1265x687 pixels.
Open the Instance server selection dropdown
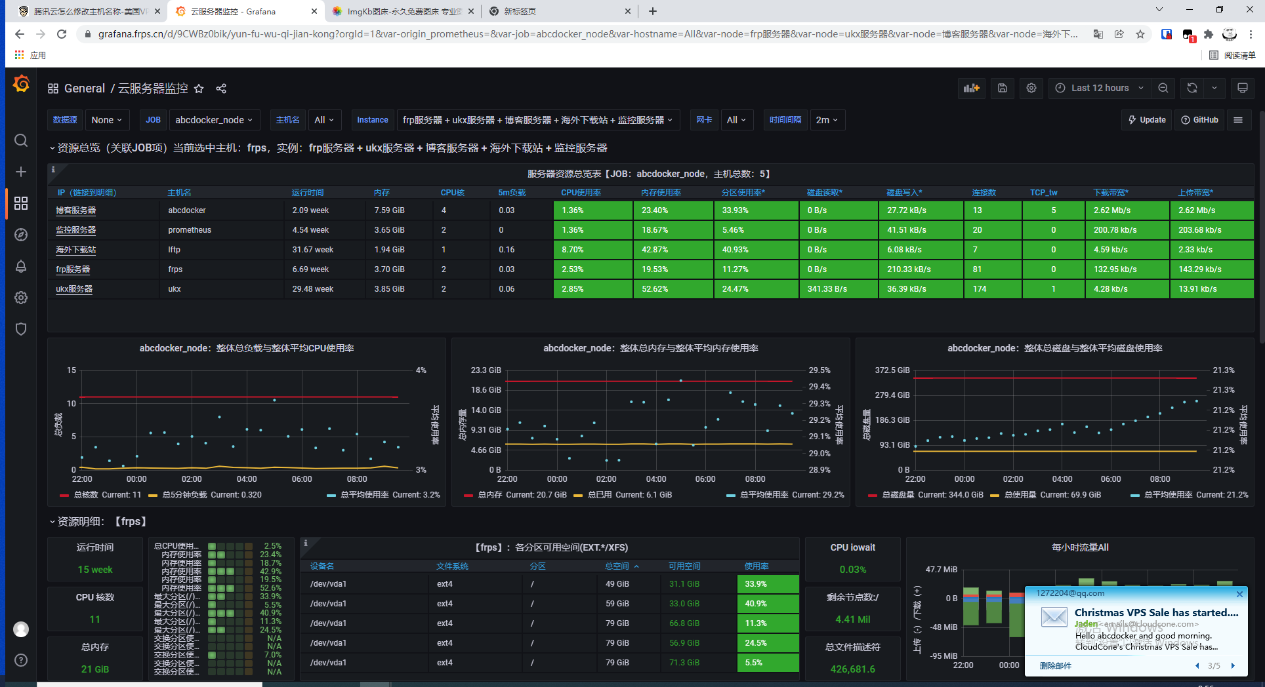tap(537, 120)
